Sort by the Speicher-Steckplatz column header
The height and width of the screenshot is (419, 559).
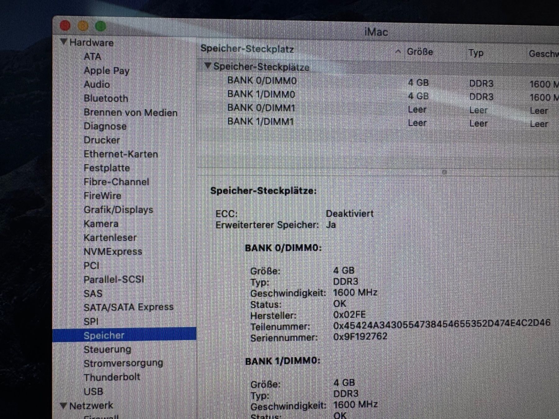[247, 49]
